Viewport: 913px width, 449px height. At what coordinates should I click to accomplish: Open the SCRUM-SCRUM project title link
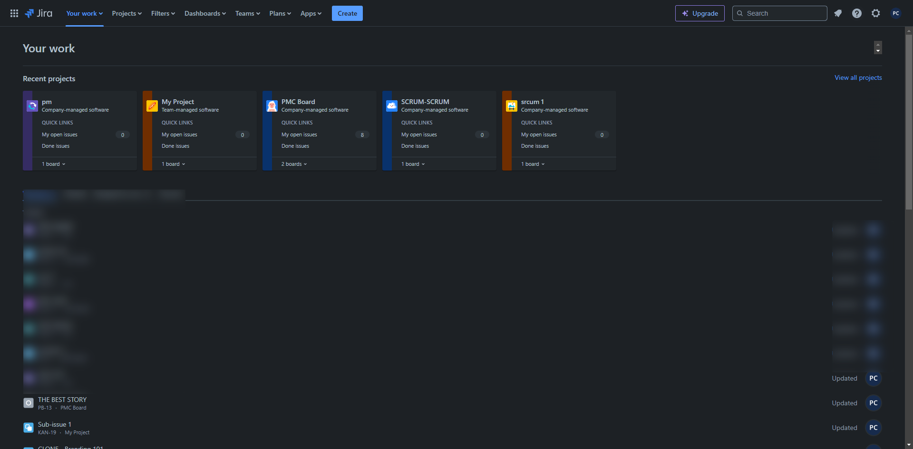(x=425, y=102)
